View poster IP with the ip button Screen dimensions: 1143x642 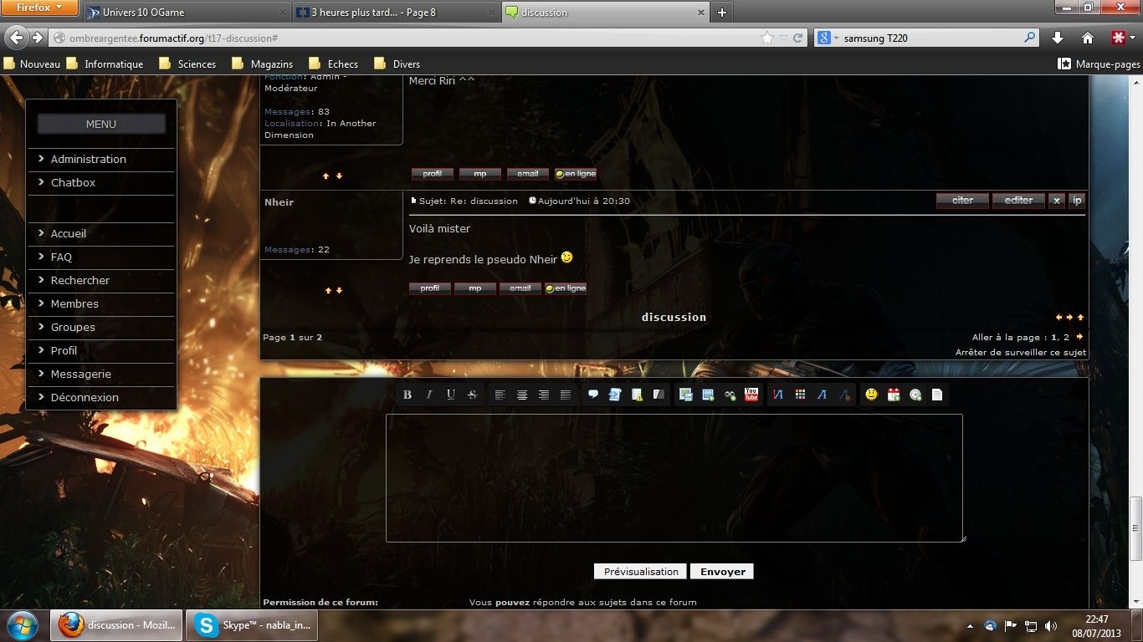[x=1077, y=201]
